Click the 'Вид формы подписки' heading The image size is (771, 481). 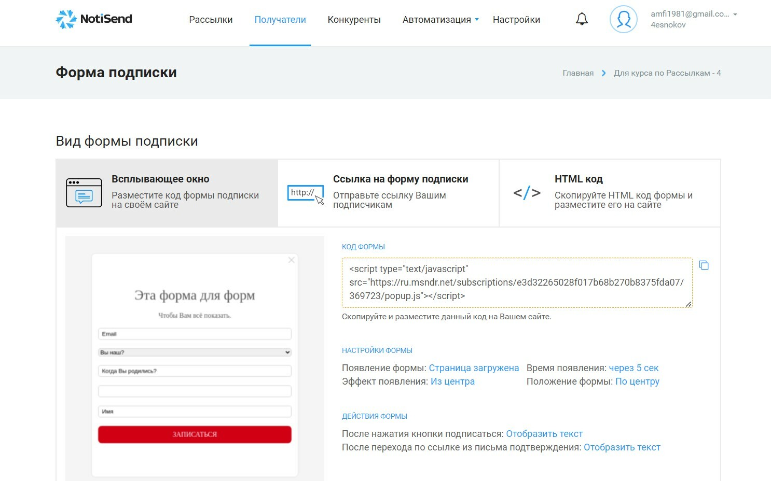[127, 141]
